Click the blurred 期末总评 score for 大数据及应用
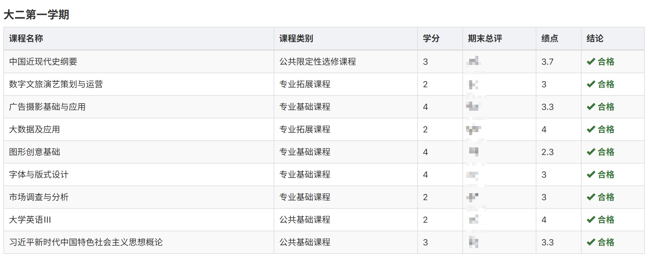 click(473, 129)
